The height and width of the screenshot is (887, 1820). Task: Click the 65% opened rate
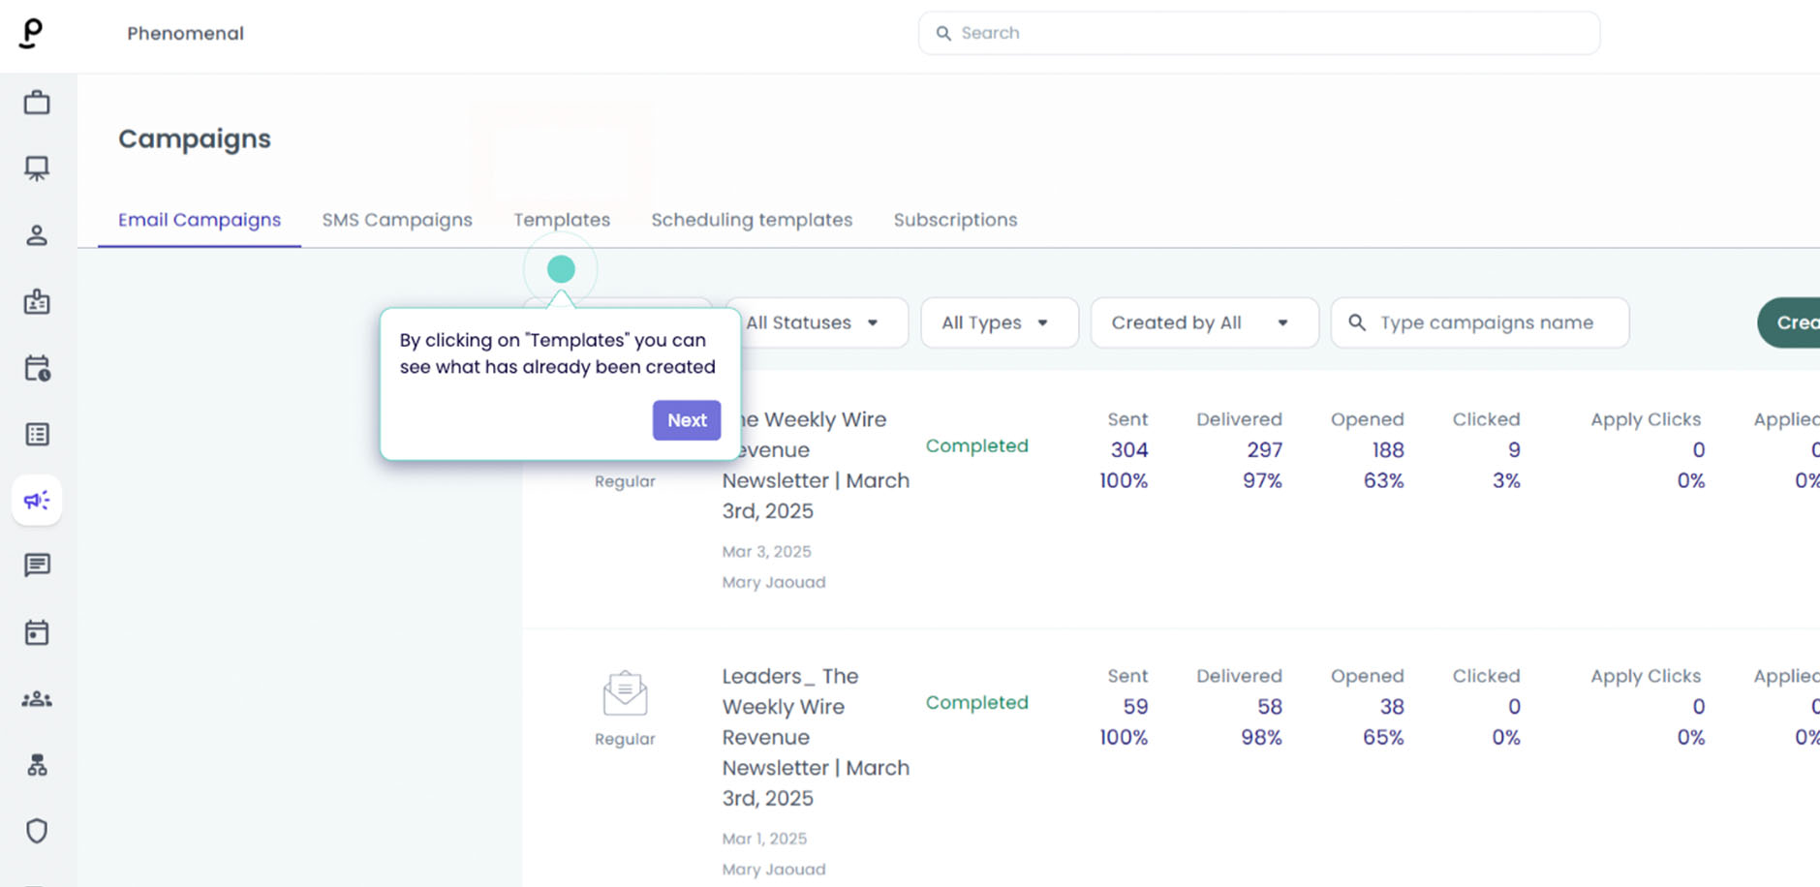tap(1383, 738)
